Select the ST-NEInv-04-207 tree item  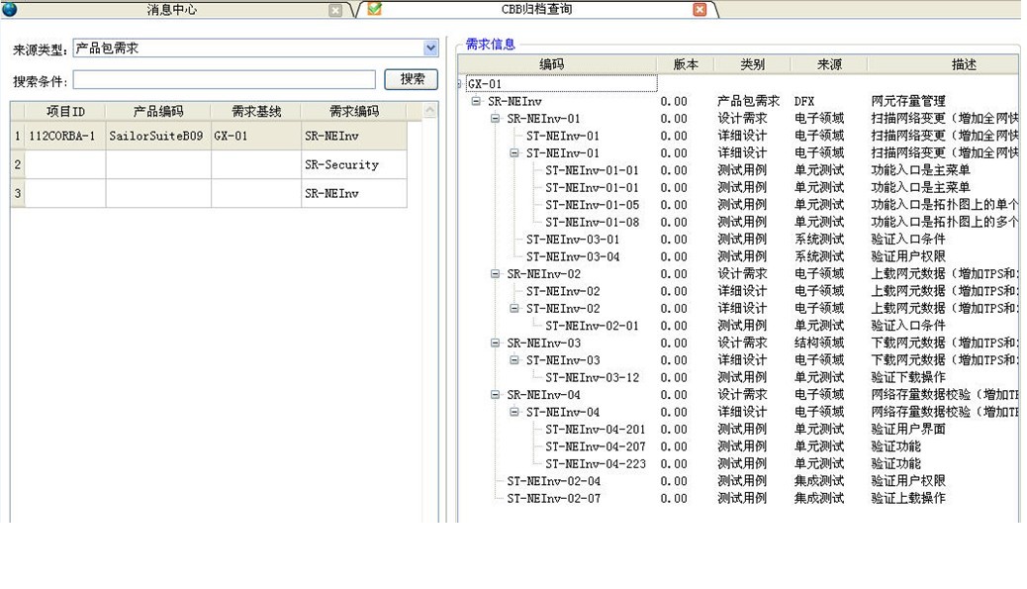coord(595,446)
